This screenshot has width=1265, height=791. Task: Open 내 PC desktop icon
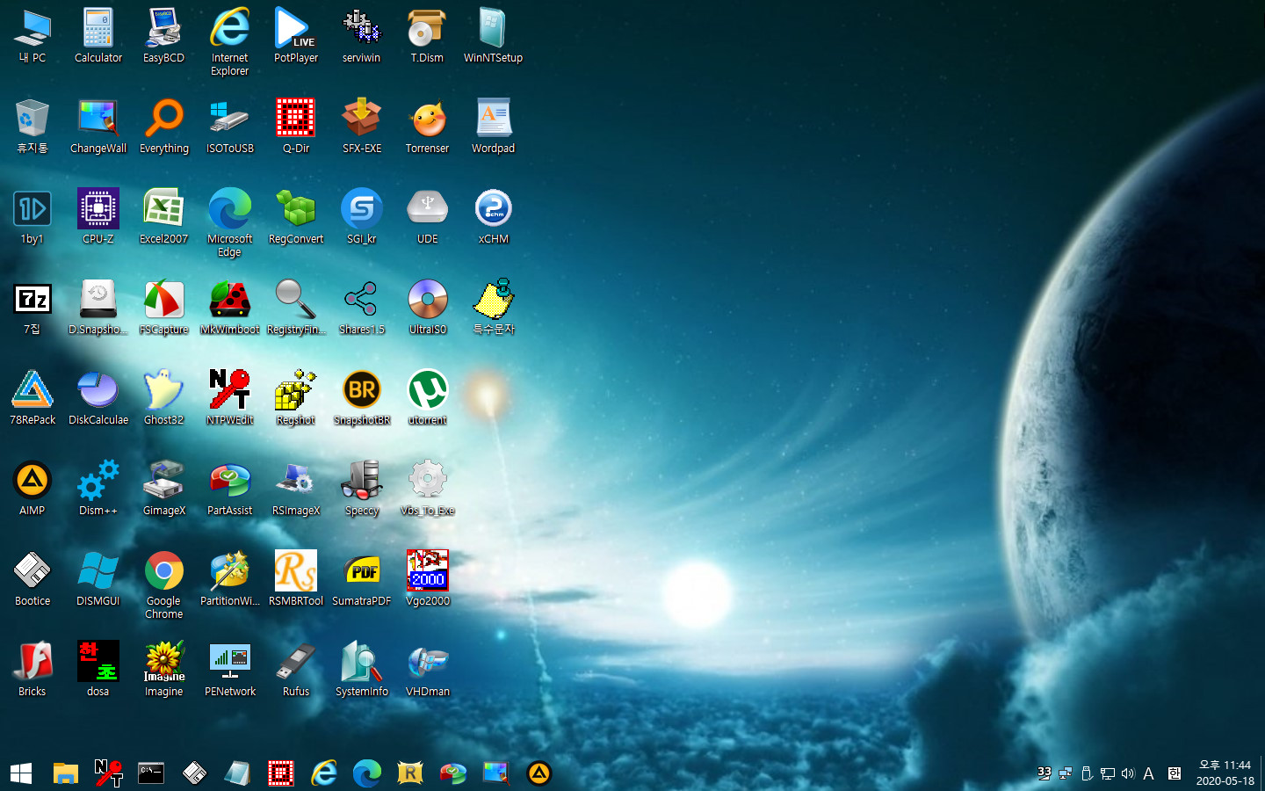(33, 36)
